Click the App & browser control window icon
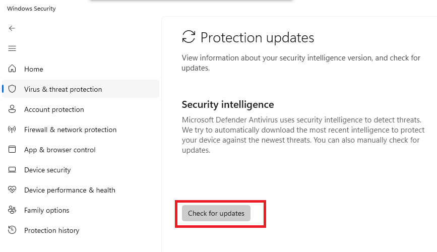437x252 pixels. point(12,149)
